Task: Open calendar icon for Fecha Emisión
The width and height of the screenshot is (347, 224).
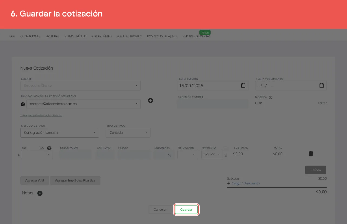Action: pyautogui.click(x=243, y=86)
